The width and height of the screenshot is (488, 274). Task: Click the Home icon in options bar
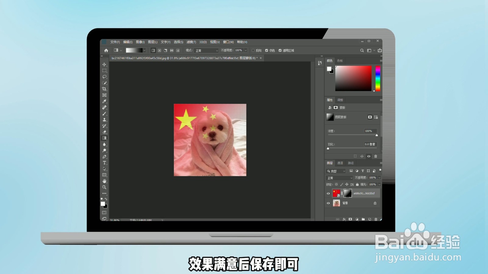(x=106, y=51)
